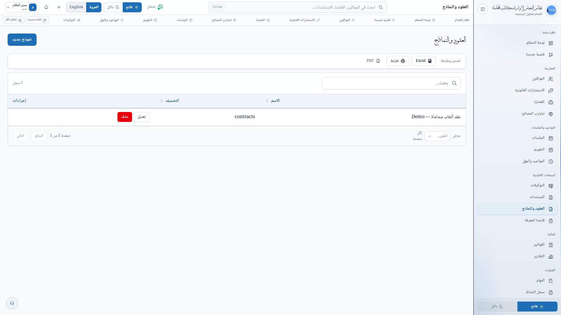Open تضارب المصالح in sidebar
Screen dimensions: 561x315
[517, 114]
